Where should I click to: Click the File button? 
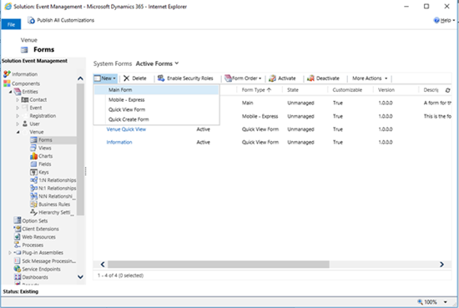(x=11, y=24)
